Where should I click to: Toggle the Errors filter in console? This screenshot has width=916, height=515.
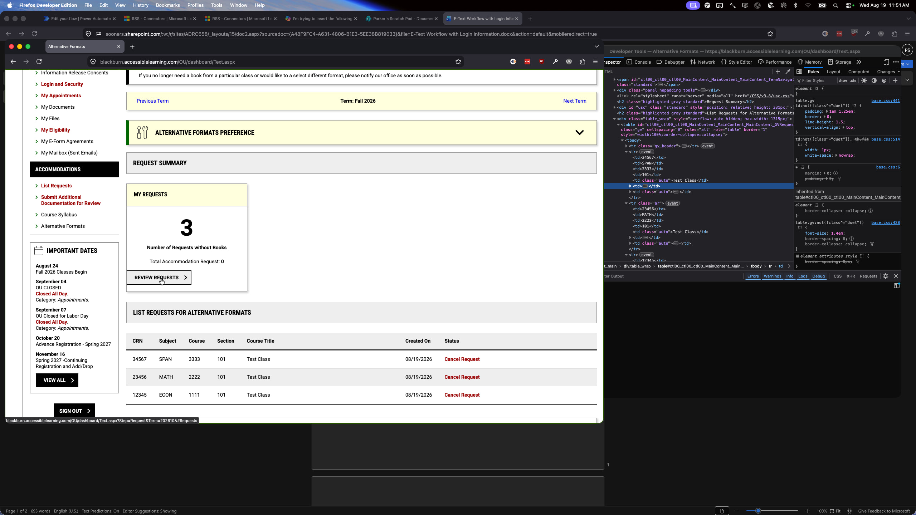click(753, 276)
